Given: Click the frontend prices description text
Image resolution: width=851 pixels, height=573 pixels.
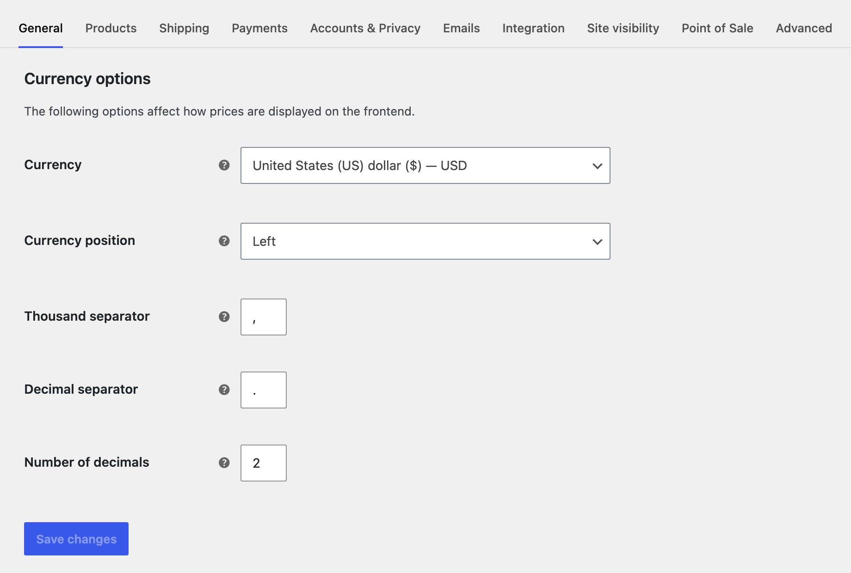Looking at the screenshot, I should tap(219, 111).
